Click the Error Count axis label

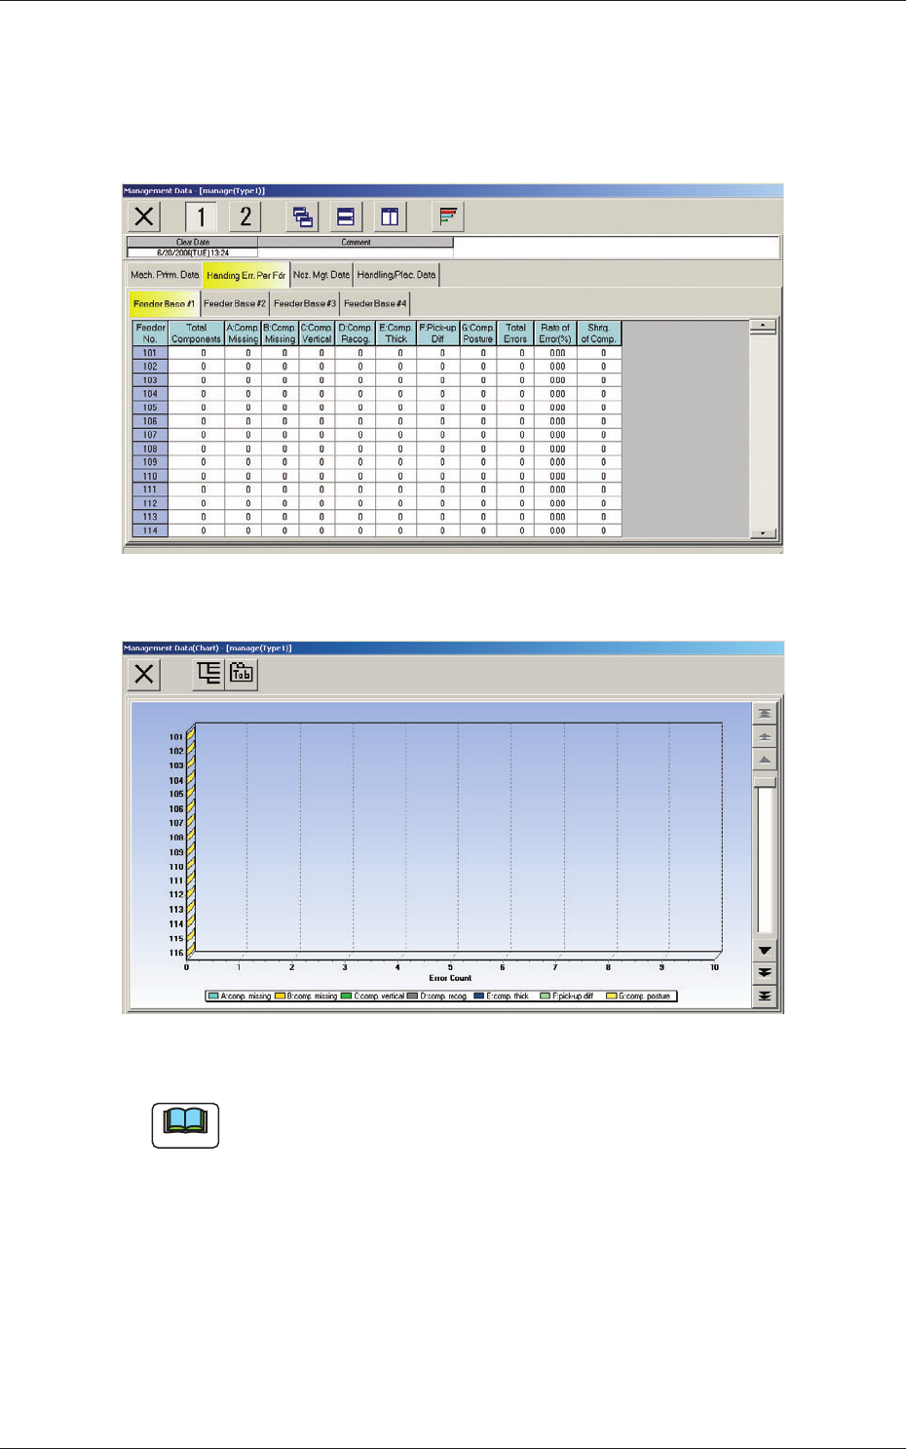(x=450, y=978)
